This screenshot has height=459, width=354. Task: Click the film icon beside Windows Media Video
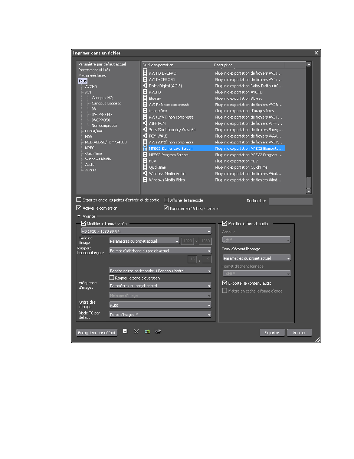145,180
